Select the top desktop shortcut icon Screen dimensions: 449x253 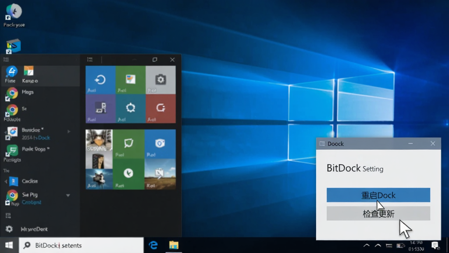click(x=14, y=15)
